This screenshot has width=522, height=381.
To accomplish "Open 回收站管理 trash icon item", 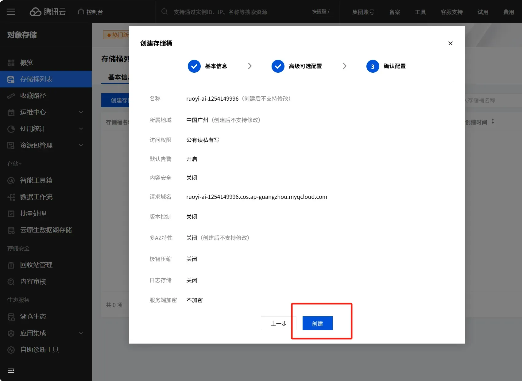I will 11,265.
